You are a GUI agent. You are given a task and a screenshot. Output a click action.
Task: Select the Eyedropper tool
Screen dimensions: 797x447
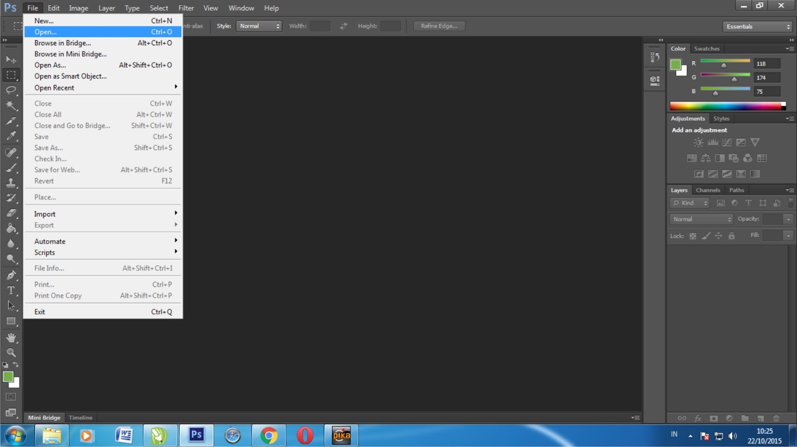[x=11, y=136]
